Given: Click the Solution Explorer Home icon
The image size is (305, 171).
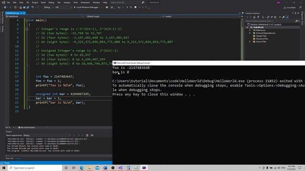Looking at the screenshot, I should pos(254,17).
